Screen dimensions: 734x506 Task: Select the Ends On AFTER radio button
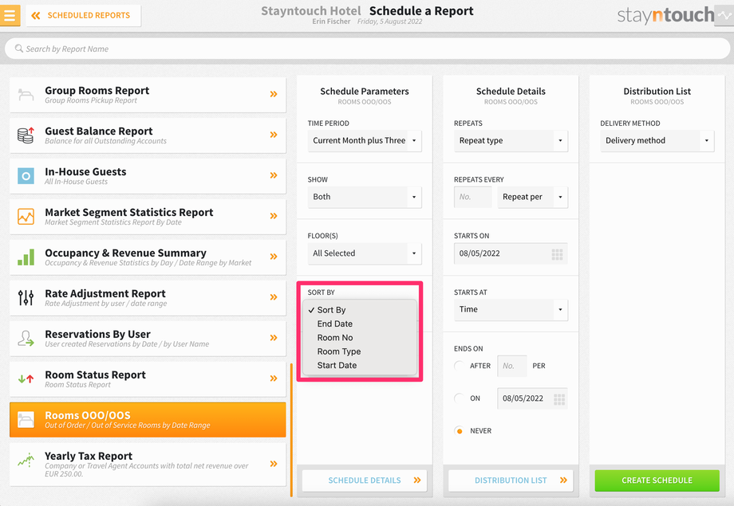coord(460,366)
